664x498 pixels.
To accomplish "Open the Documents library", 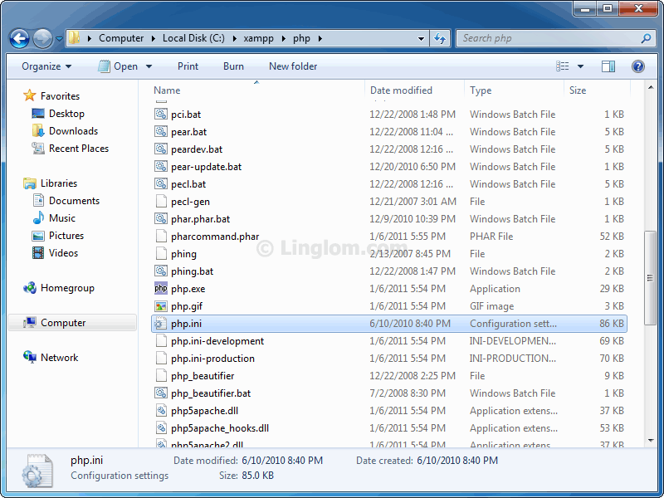I will [66, 201].
